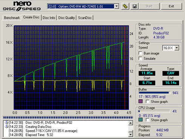The image size is (185, 139).
Task: Open the Disc Info tab
Action: (x=49, y=18)
